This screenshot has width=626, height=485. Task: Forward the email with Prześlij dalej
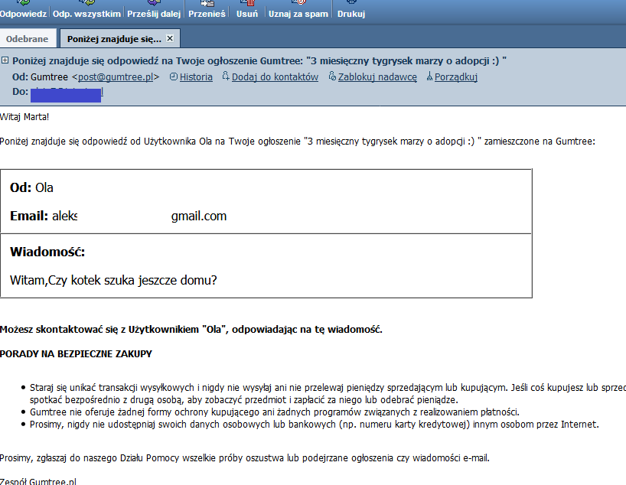point(154,10)
